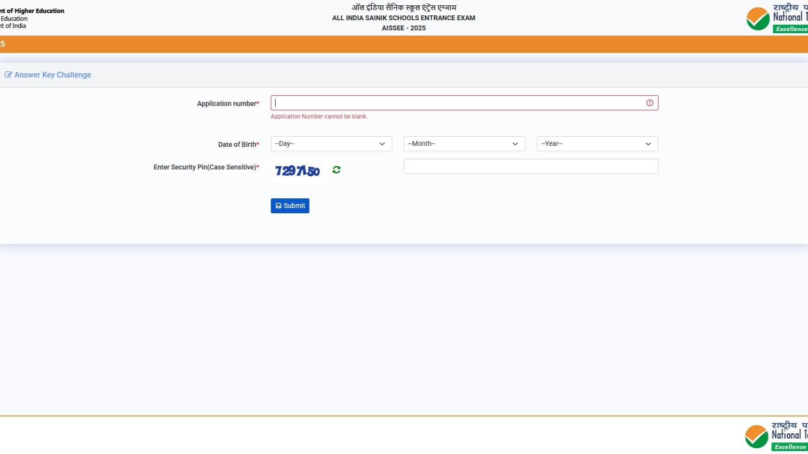The width and height of the screenshot is (808, 454).
Task: Click the National Testing Agency logo in header
Action: [x=776, y=19]
